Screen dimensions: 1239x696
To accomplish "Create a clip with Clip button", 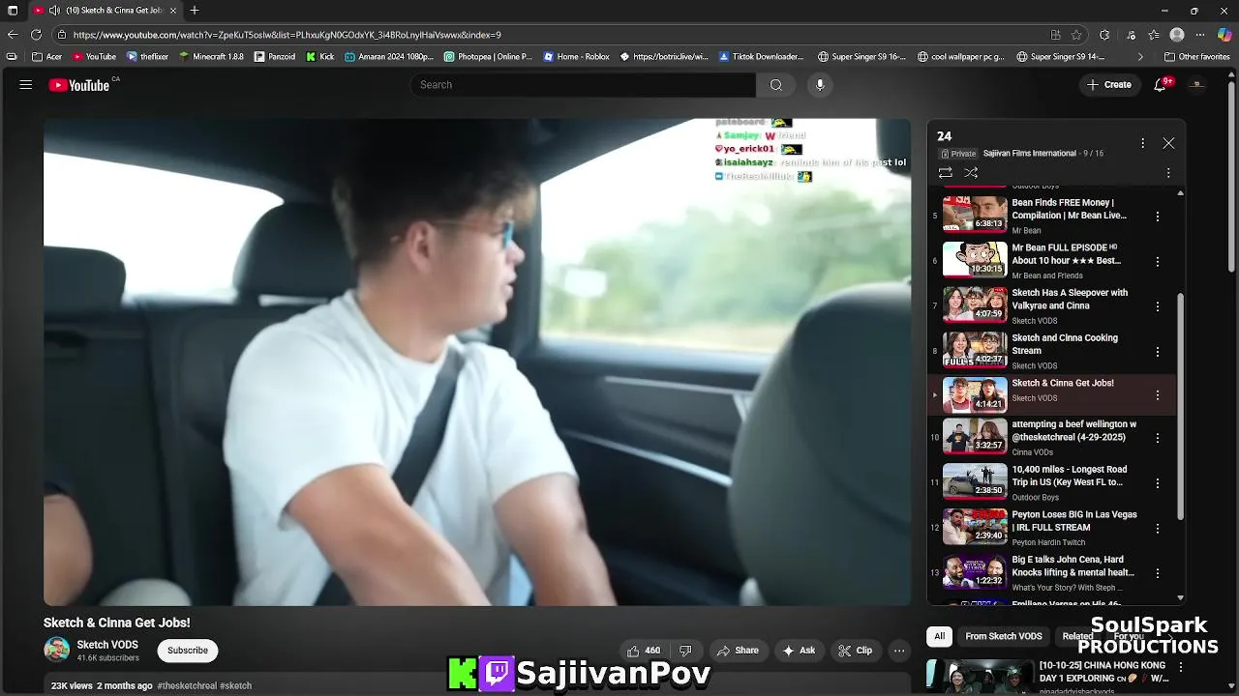I will coord(856,651).
